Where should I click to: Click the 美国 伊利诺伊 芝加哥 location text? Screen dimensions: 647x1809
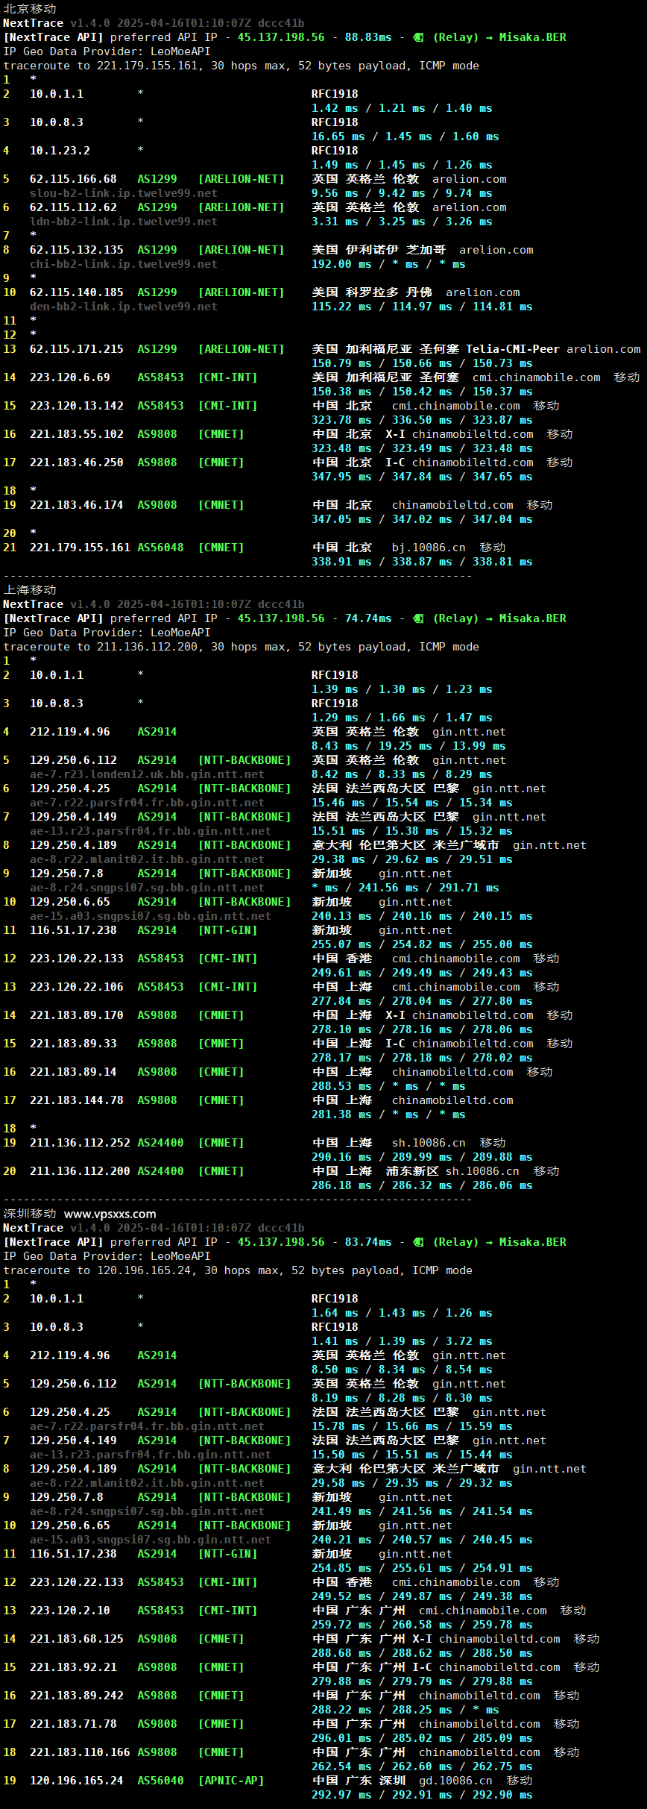coord(379,250)
